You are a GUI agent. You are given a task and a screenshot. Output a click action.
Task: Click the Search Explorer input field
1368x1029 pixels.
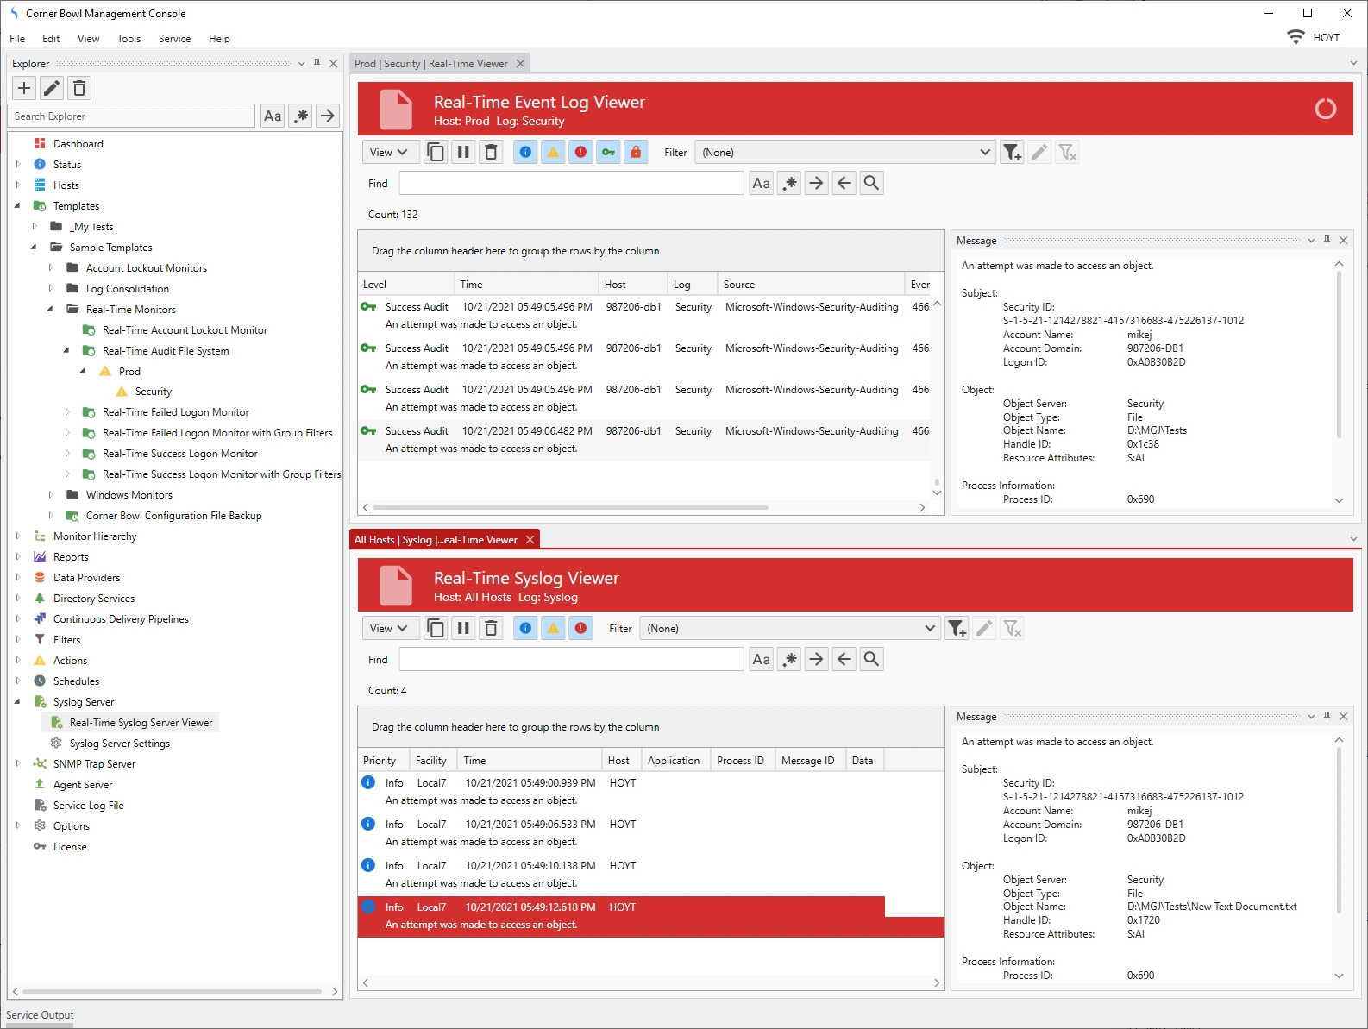click(131, 116)
